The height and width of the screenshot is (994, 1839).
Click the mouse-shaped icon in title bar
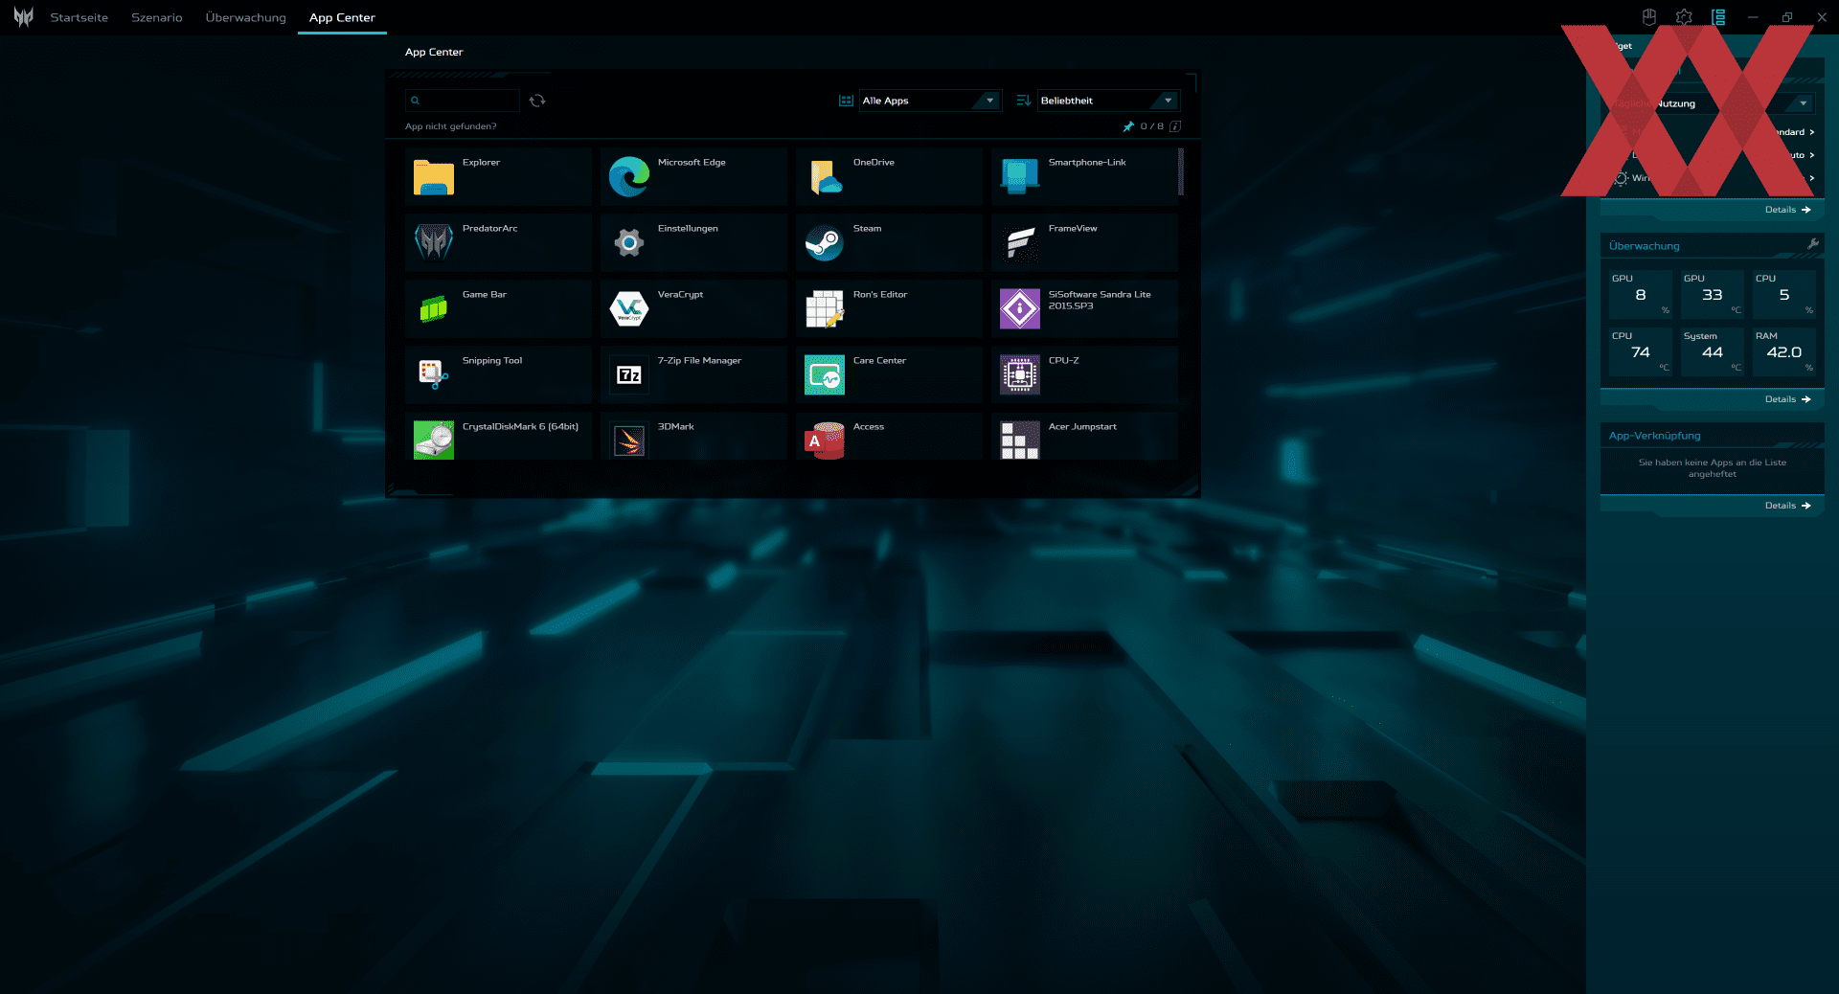tap(1649, 17)
